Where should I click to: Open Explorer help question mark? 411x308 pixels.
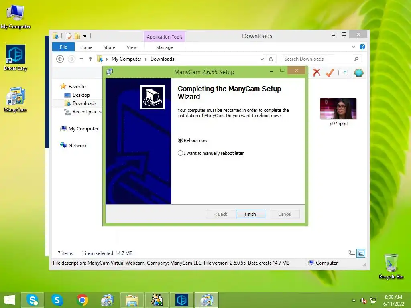[362, 47]
